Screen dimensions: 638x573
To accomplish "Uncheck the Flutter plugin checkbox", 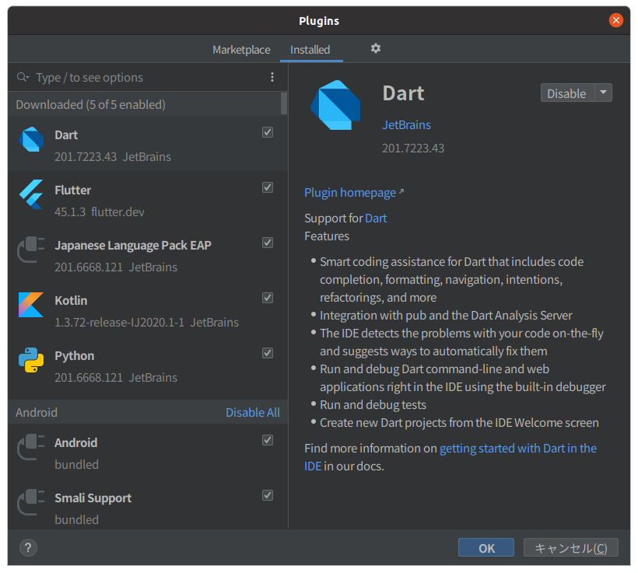I will (268, 187).
